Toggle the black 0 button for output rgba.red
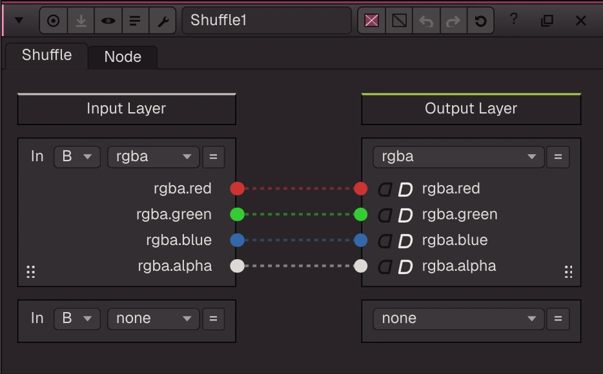 click(x=385, y=190)
